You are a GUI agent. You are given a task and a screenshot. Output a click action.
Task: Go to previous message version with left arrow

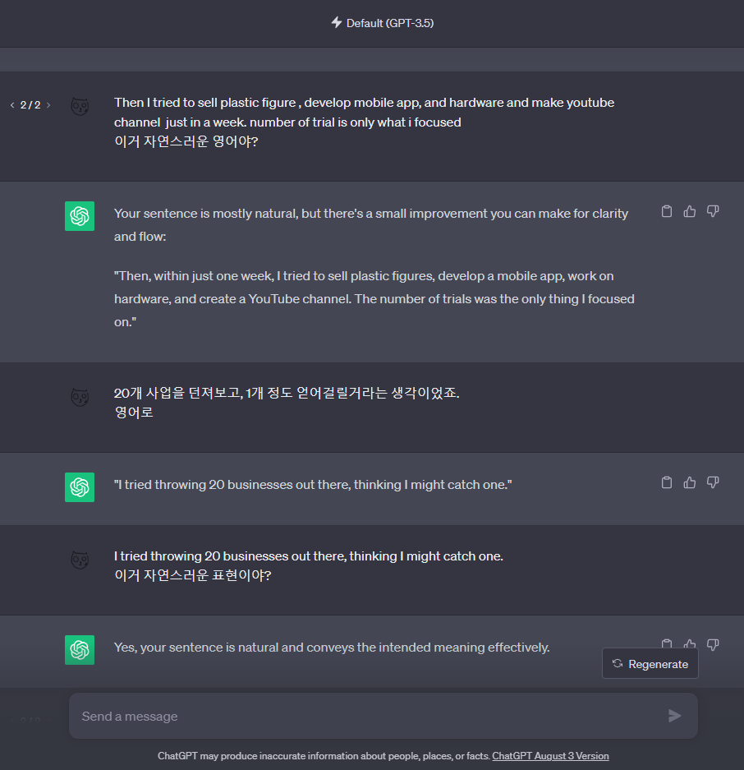[x=11, y=105]
